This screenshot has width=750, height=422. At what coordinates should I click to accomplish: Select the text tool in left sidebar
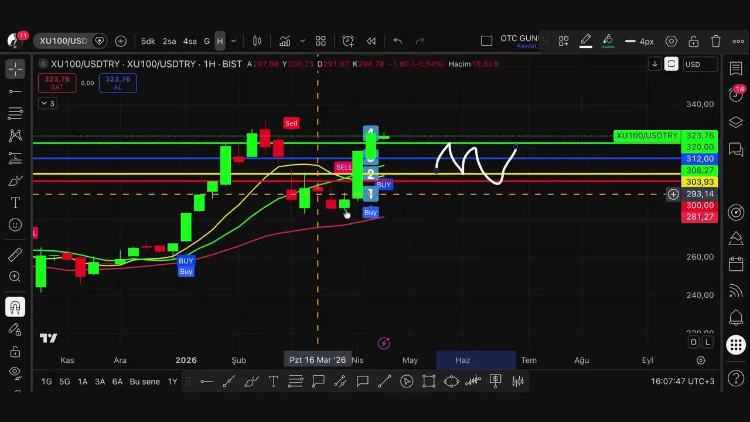[15, 203]
